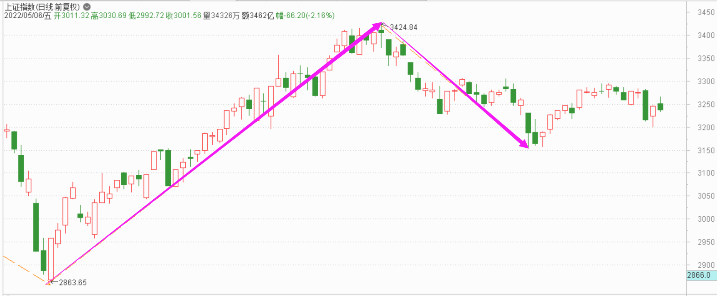Screen dimensions: 717x296
Task: Click the 3400 price axis label
Action: pos(706,35)
